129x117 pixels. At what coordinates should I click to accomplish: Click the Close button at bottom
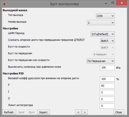coord(119,112)
